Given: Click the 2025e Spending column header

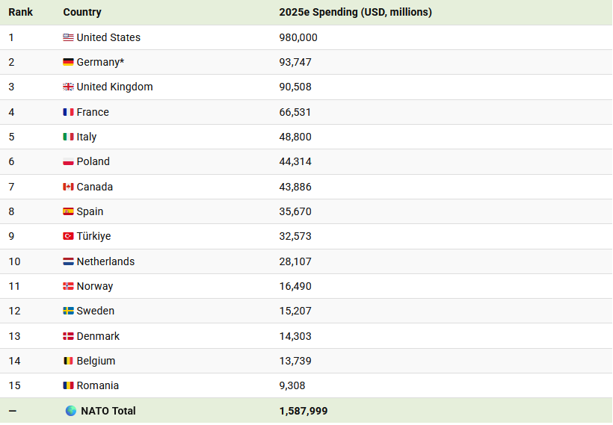Looking at the screenshot, I should coord(355,12).
